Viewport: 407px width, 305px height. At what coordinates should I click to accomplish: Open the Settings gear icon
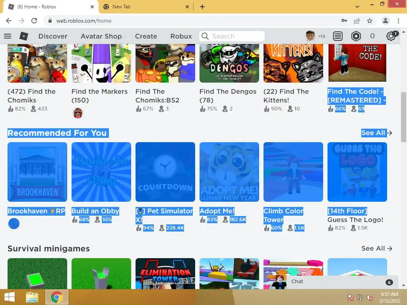(391, 36)
